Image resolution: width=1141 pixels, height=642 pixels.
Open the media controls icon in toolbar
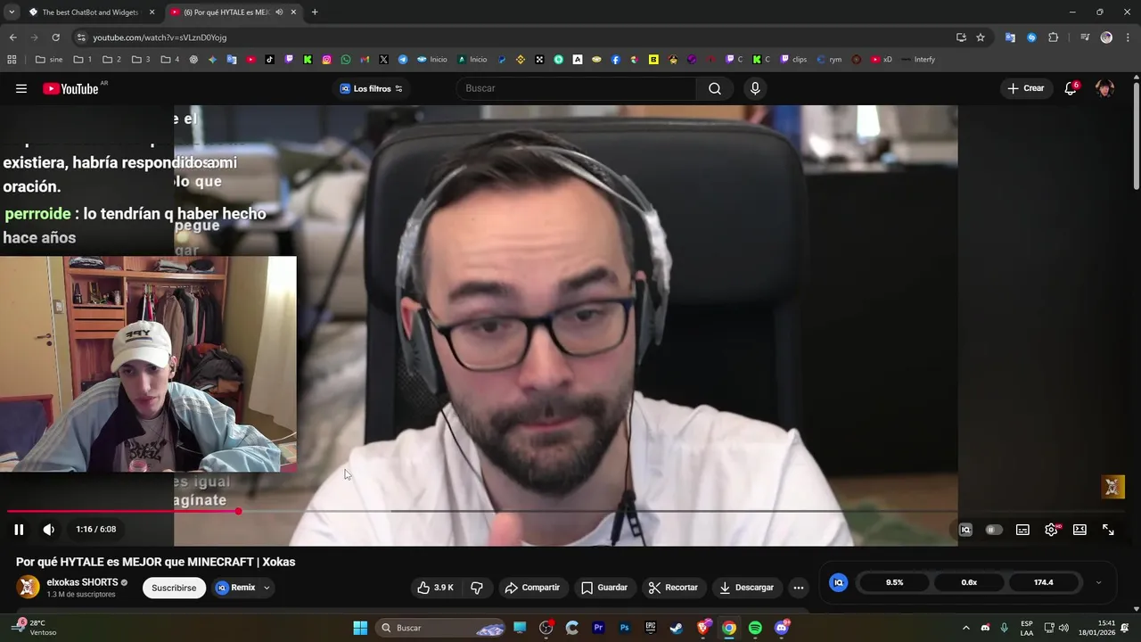(1085, 37)
